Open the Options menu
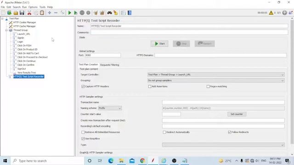Image resolution: width=294 pixels, height=165 pixels. coord(33,7)
